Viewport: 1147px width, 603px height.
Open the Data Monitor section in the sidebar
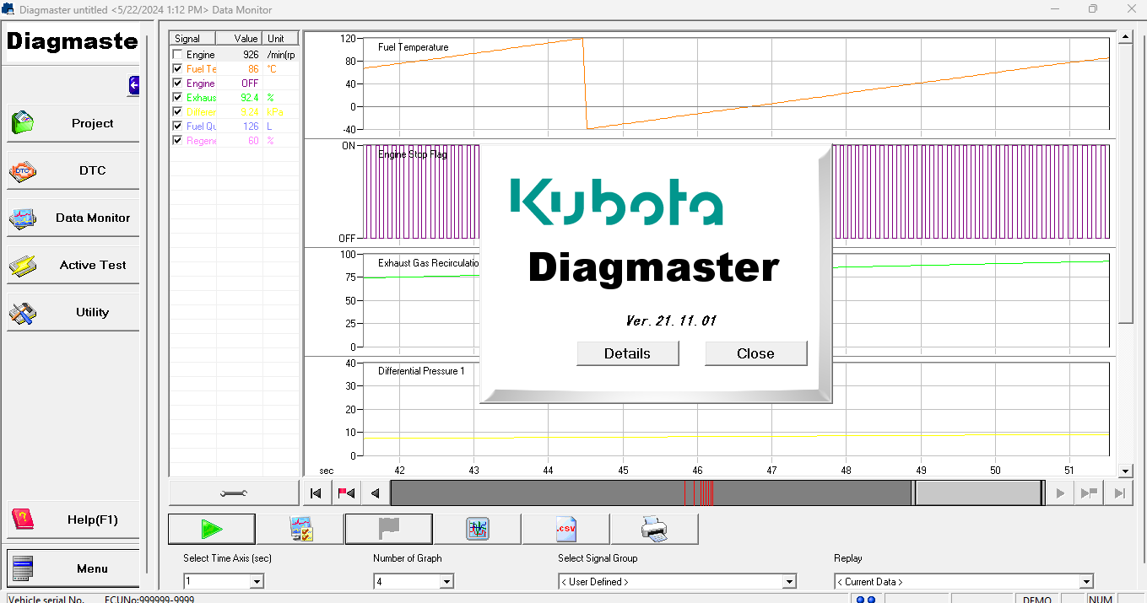[x=73, y=218]
